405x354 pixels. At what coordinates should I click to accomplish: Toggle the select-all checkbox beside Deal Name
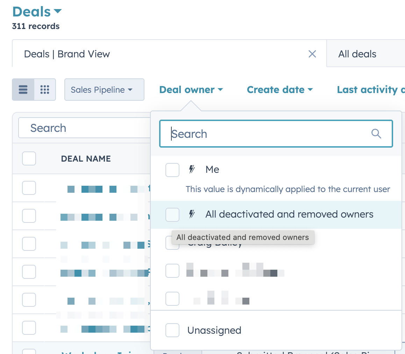pos(29,158)
